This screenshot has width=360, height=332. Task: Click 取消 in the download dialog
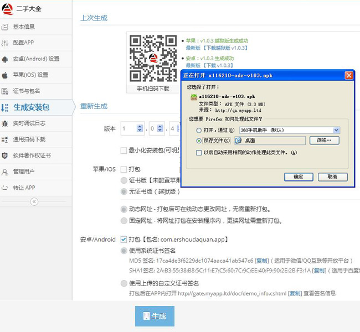pyautogui.click(x=332, y=177)
